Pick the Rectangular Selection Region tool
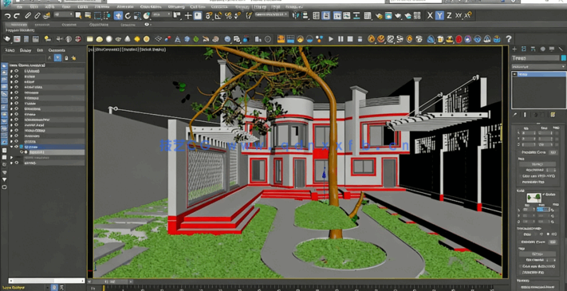This screenshot has width=567, height=291. click(97, 15)
